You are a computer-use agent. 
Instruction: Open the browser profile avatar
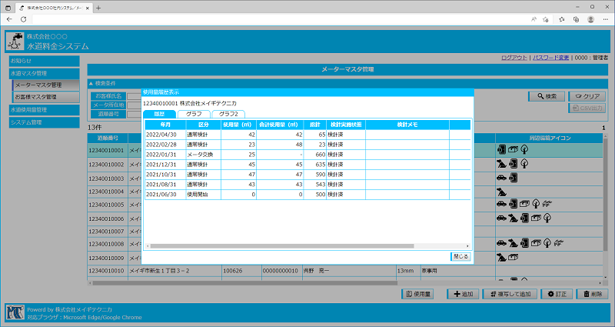point(590,19)
